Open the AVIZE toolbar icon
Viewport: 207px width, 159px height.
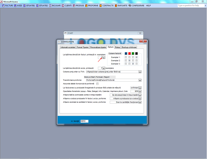[15, 5]
